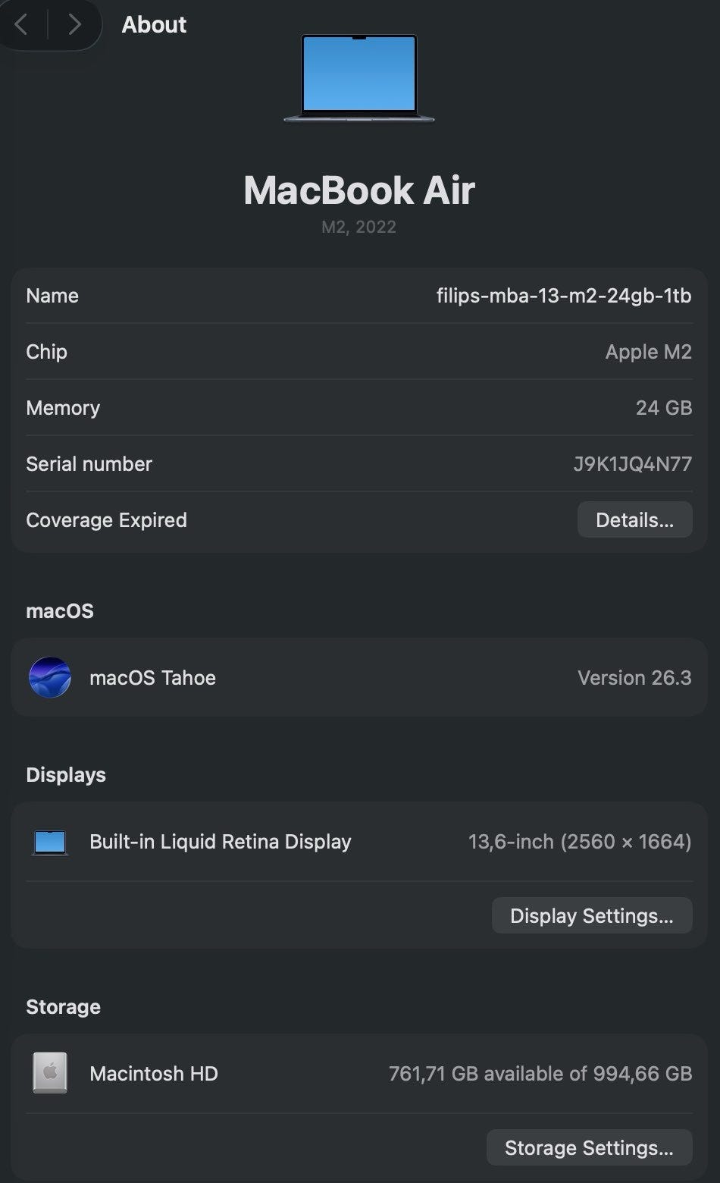
Task: Click the MacBook Air heading
Action: pos(359,190)
